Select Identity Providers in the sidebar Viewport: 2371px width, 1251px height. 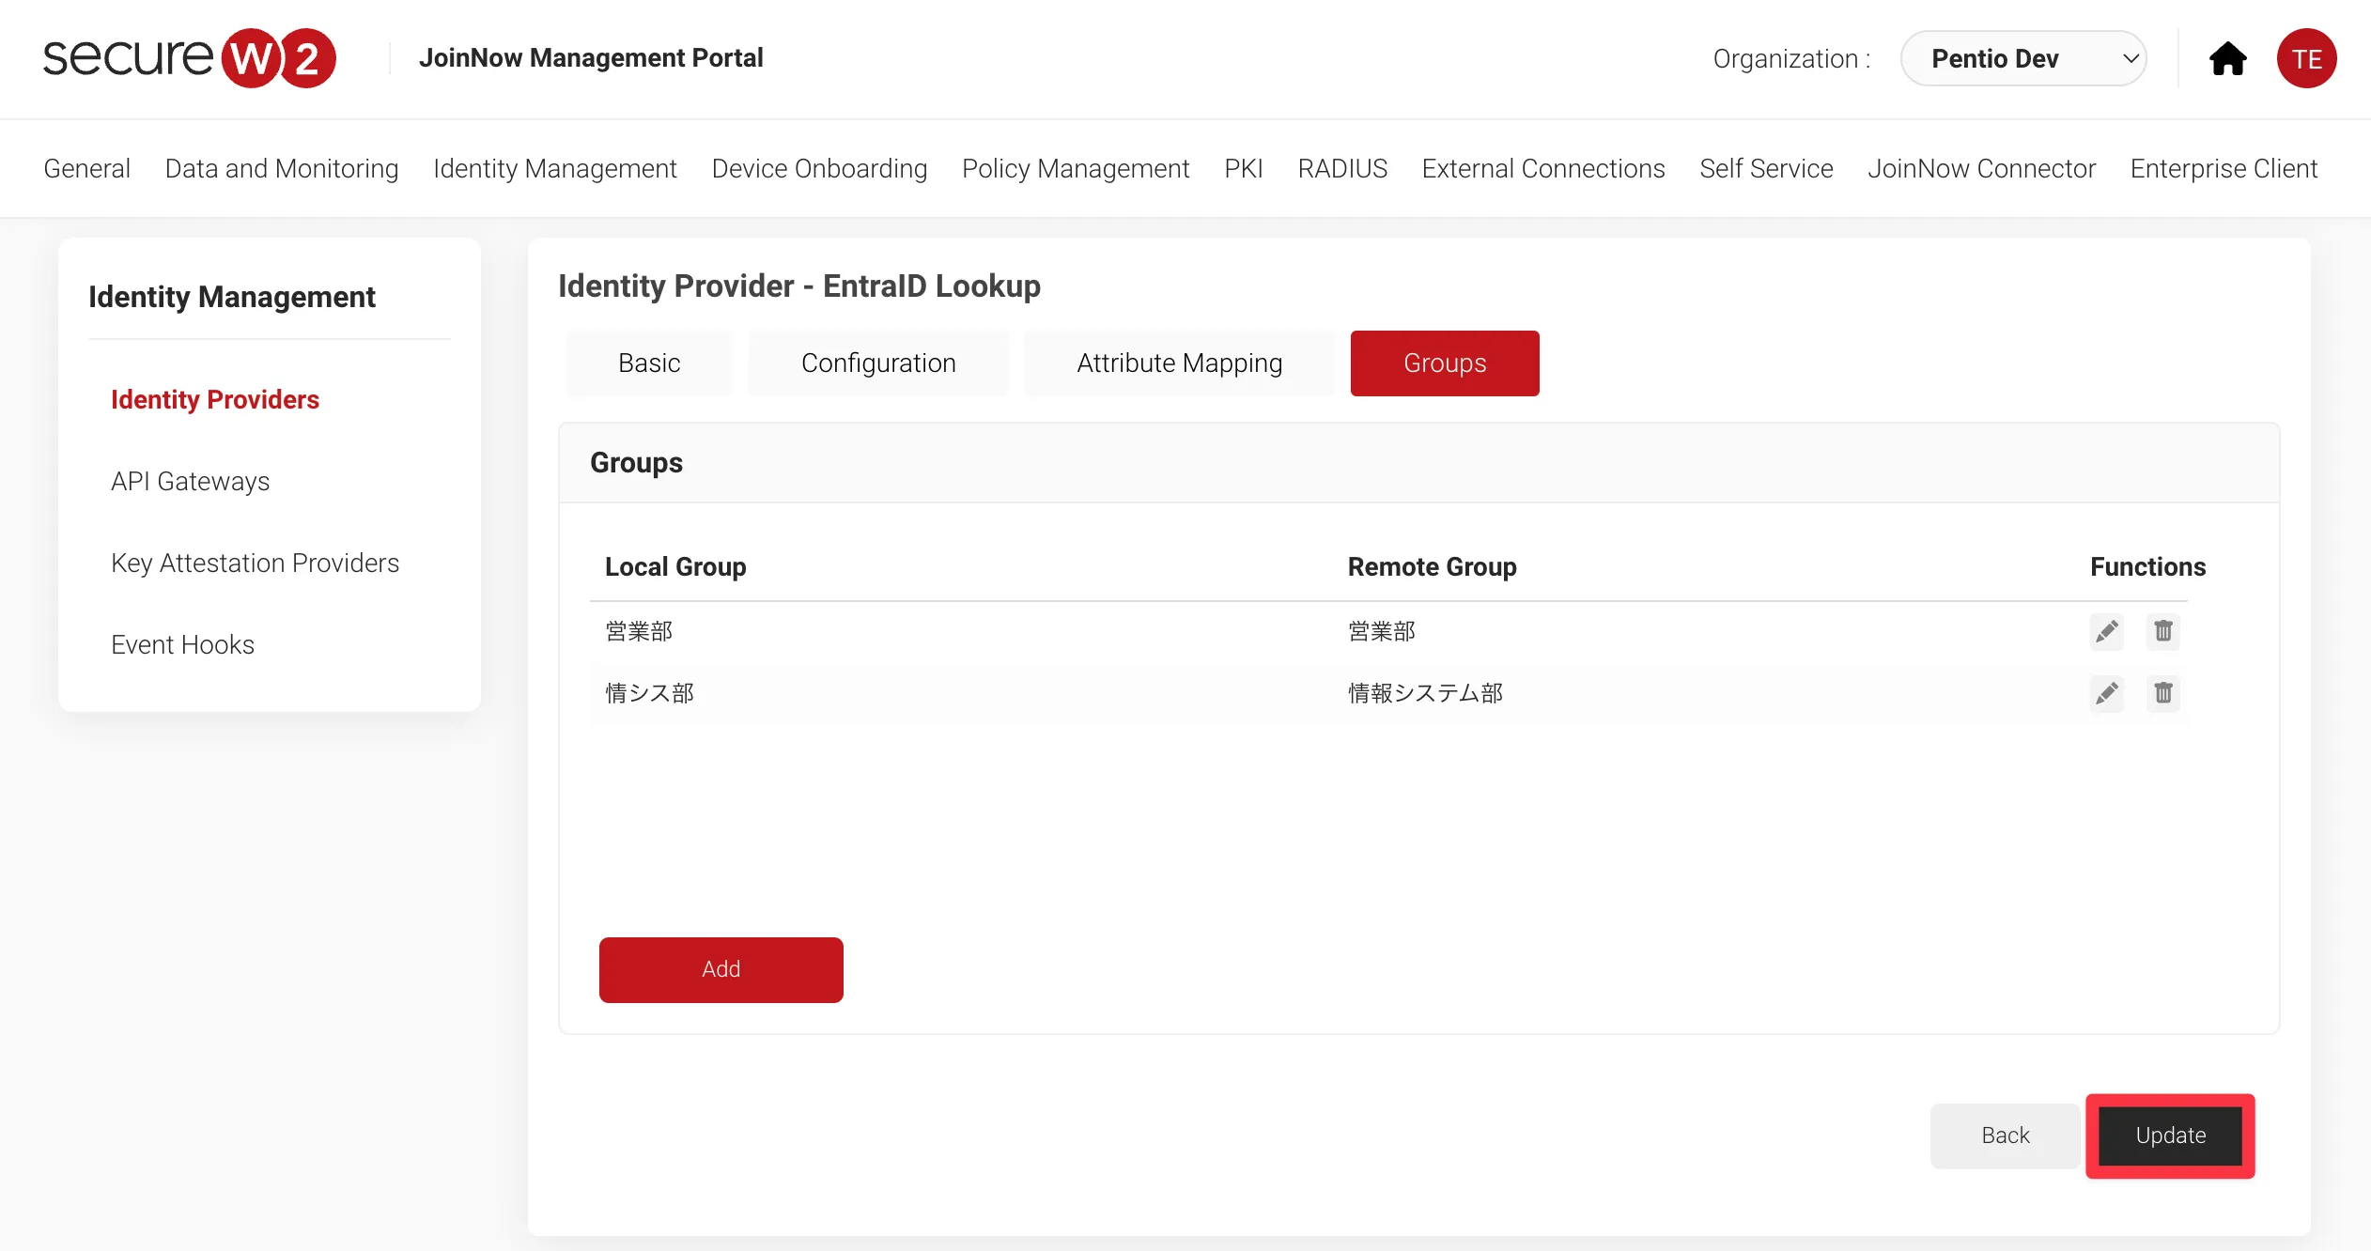[215, 399]
